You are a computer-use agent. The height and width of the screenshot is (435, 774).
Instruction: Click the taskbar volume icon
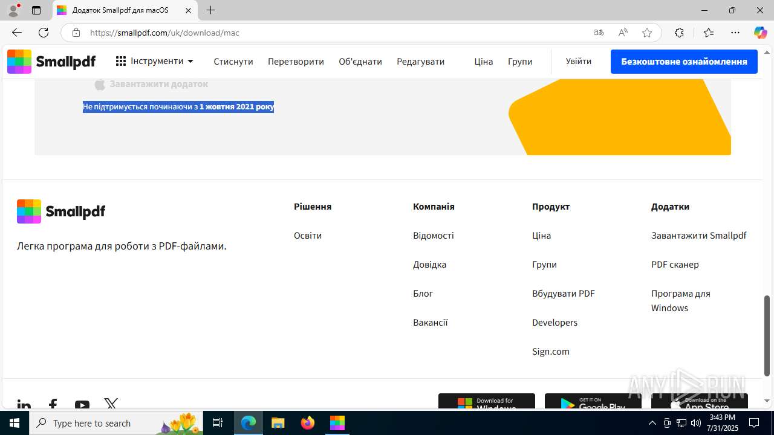pos(695,423)
